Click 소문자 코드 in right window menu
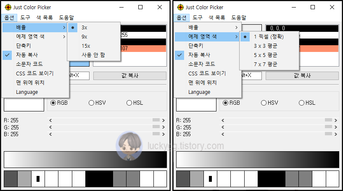Image resolution: width=343 pixels, height=191 pixels. [207, 64]
